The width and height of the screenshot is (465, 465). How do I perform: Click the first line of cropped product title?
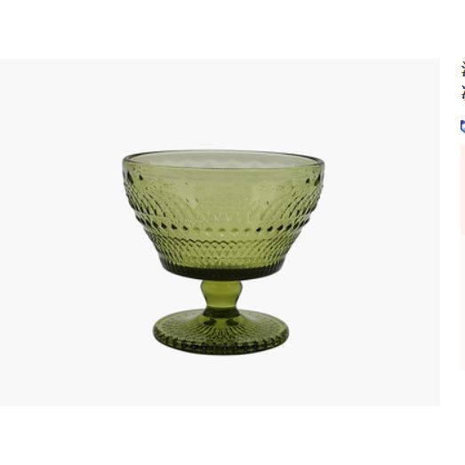coord(463,70)
